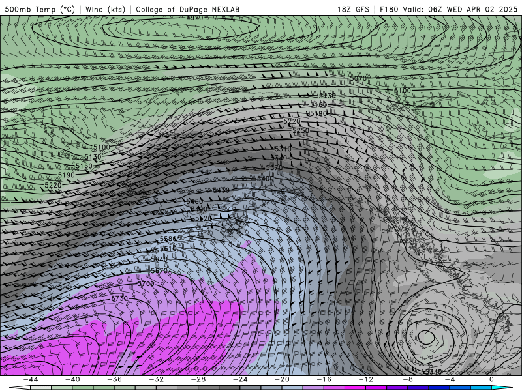
Task: Click the 5730 height contour label
Action: tap(119, 298)
